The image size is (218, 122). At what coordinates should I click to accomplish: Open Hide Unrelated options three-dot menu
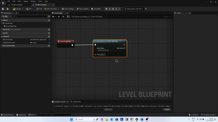58,9
